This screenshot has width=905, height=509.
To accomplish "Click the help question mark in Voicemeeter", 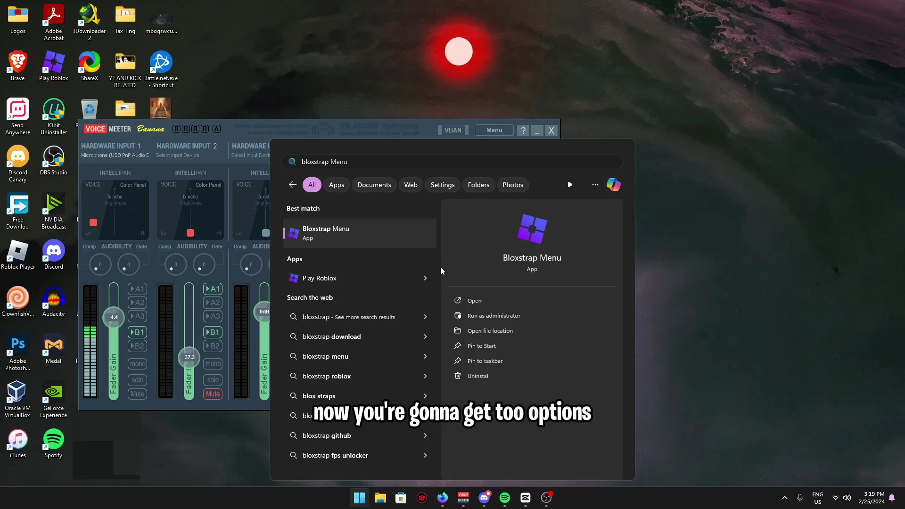I will (x=523, y=130).
